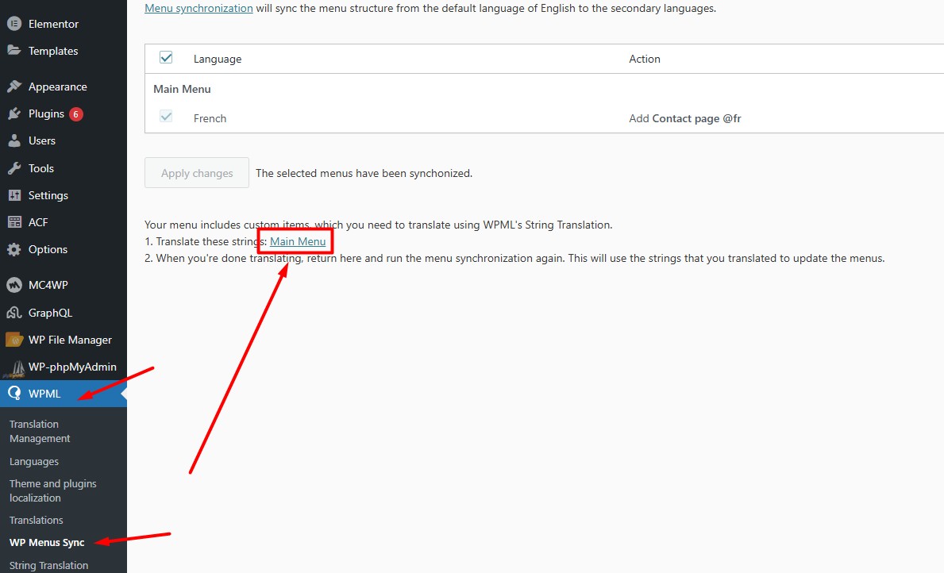Screen dimensions: 944x573
Task: Open the WP Menus Sync submenu
Action: point(47,542)
